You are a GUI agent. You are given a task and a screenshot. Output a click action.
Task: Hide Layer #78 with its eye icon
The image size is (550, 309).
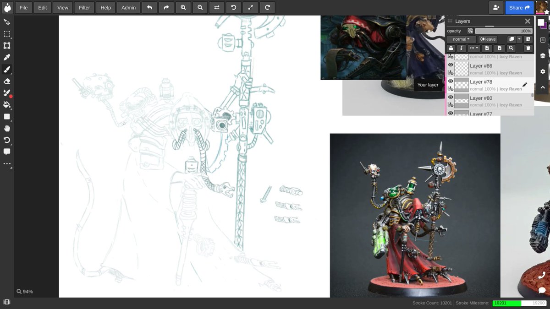click(451, 81)
